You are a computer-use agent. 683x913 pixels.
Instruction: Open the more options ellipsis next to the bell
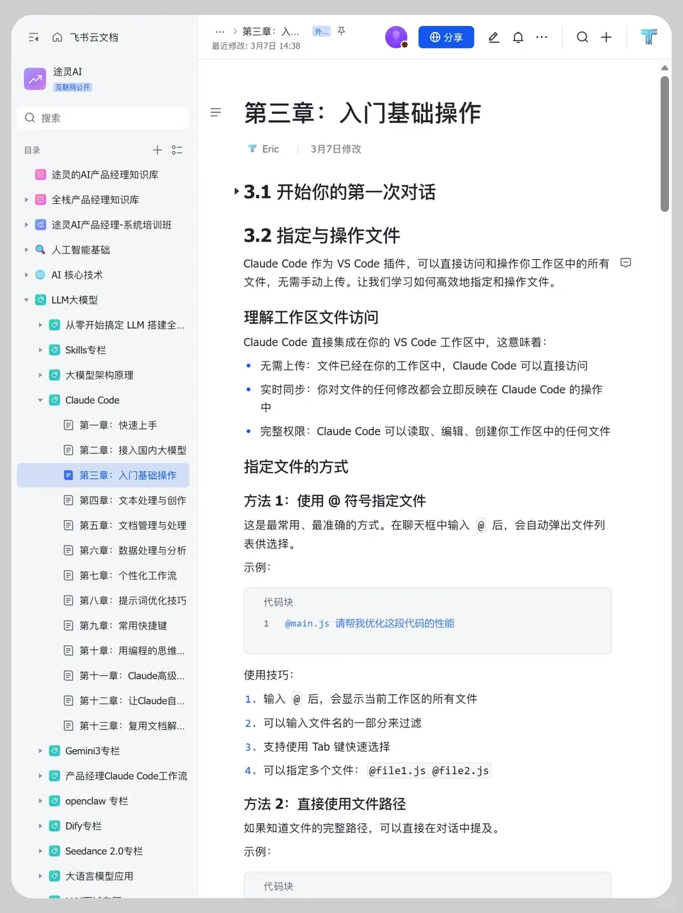pos(541,37)
